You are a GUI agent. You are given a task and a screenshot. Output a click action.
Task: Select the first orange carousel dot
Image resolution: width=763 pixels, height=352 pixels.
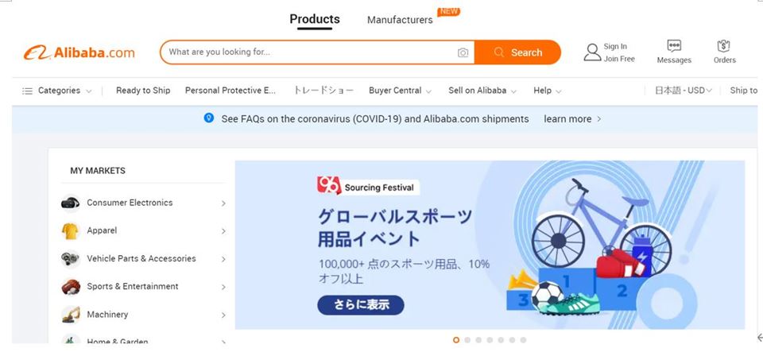[456, 340]
